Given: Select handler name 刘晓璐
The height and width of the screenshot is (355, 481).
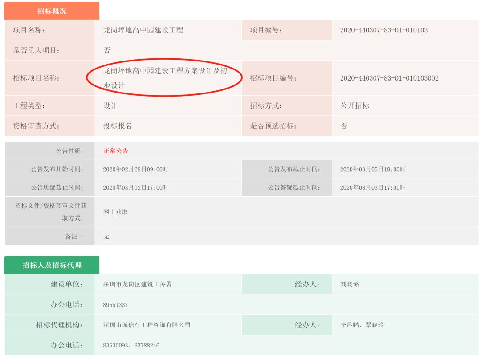Looking at the screenshot, I should (x=351, y=285).
